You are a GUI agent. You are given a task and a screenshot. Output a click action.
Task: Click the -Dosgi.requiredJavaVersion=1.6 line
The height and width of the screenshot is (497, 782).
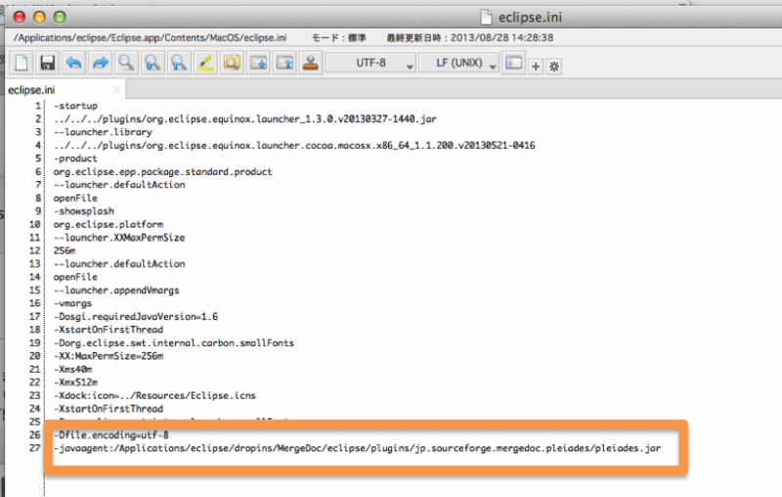(136, 316)
